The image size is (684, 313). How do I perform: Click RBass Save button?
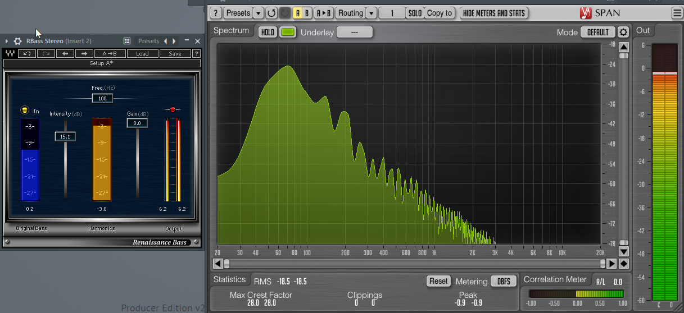(x=175, y=54)
